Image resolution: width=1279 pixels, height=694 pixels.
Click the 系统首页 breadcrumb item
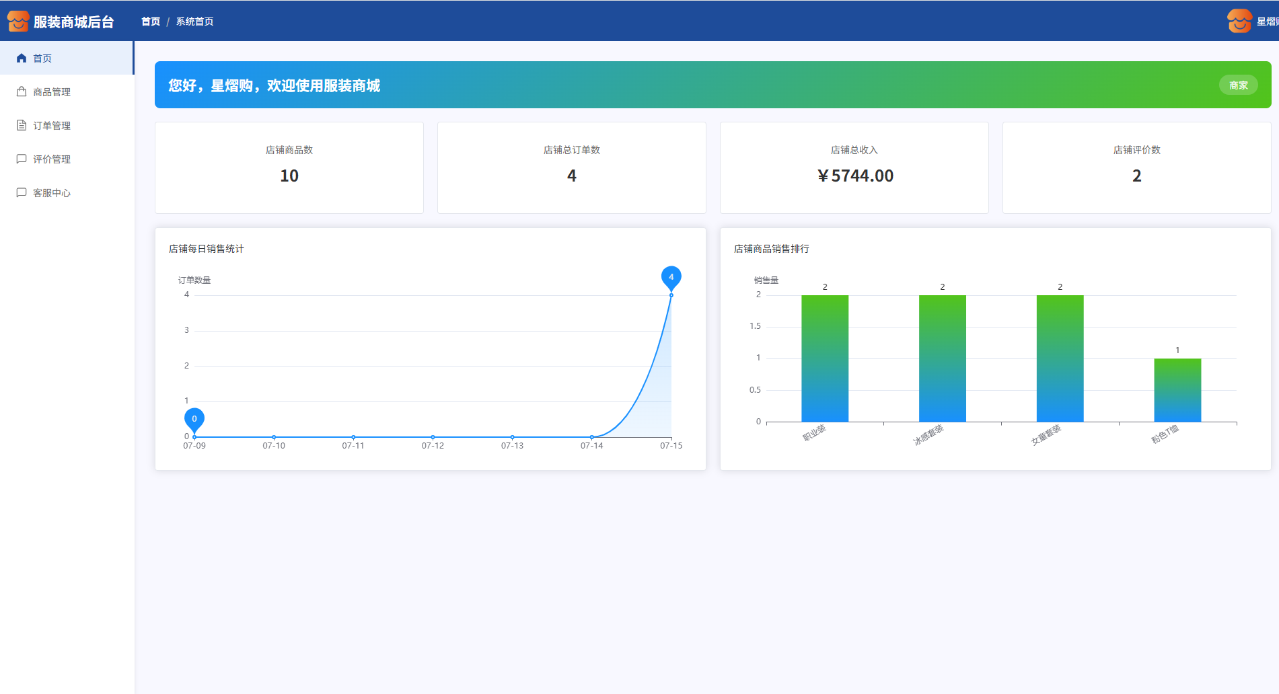(x=194, y=22)
